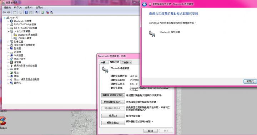Viewport: 257px width, 135px height.
Task: Click the red-X uninstall device toolbar icon
Action: coord(47,12)
